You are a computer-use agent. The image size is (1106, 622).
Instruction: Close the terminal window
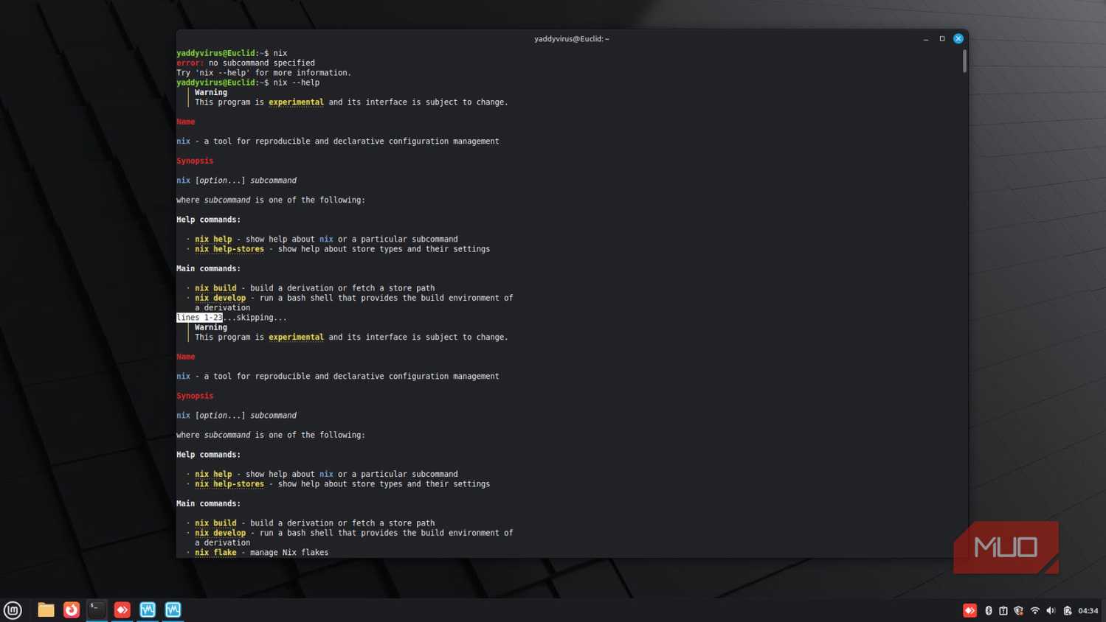tap(958, 39)
